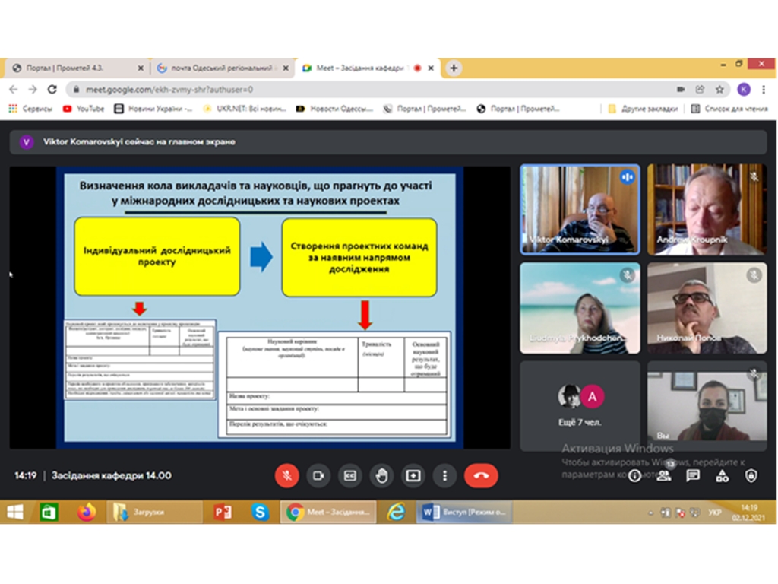
Task: Open Список для чтения
Action: [x=729, y=109]
